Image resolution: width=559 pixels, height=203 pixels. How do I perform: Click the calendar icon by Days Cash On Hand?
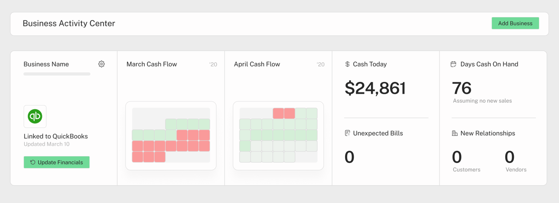[453, 64]
